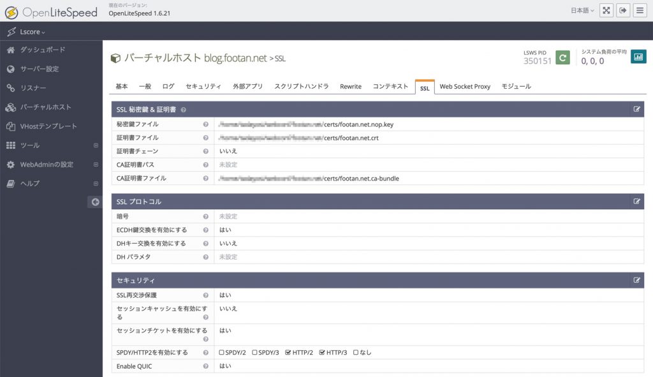Open the real-time stats chart icon
The height and width of the screenshot is (377, 653).
pos(638,57)
